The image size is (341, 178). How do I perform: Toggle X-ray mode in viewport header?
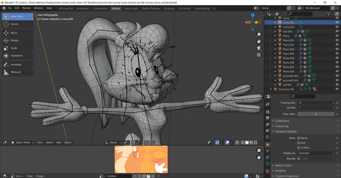tap(237, 142)
